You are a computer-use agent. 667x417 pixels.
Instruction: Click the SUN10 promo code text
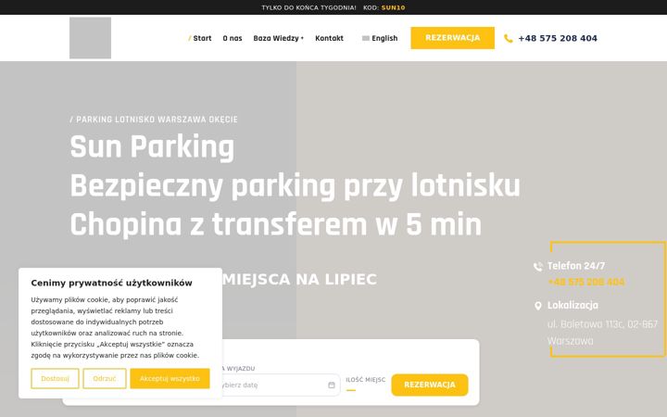tap(393, 7)
